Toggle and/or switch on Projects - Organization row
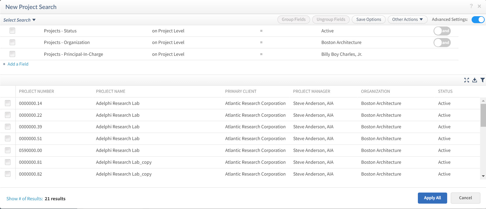 click(442, 43)
